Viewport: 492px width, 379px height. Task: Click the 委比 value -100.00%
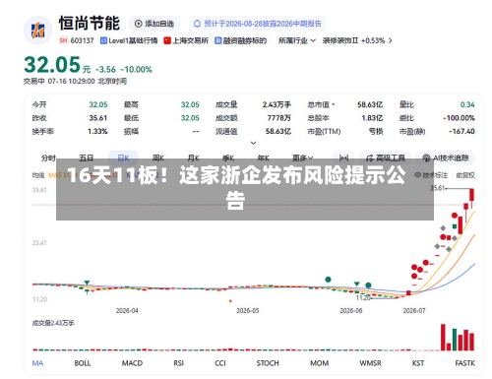point(459,118)
